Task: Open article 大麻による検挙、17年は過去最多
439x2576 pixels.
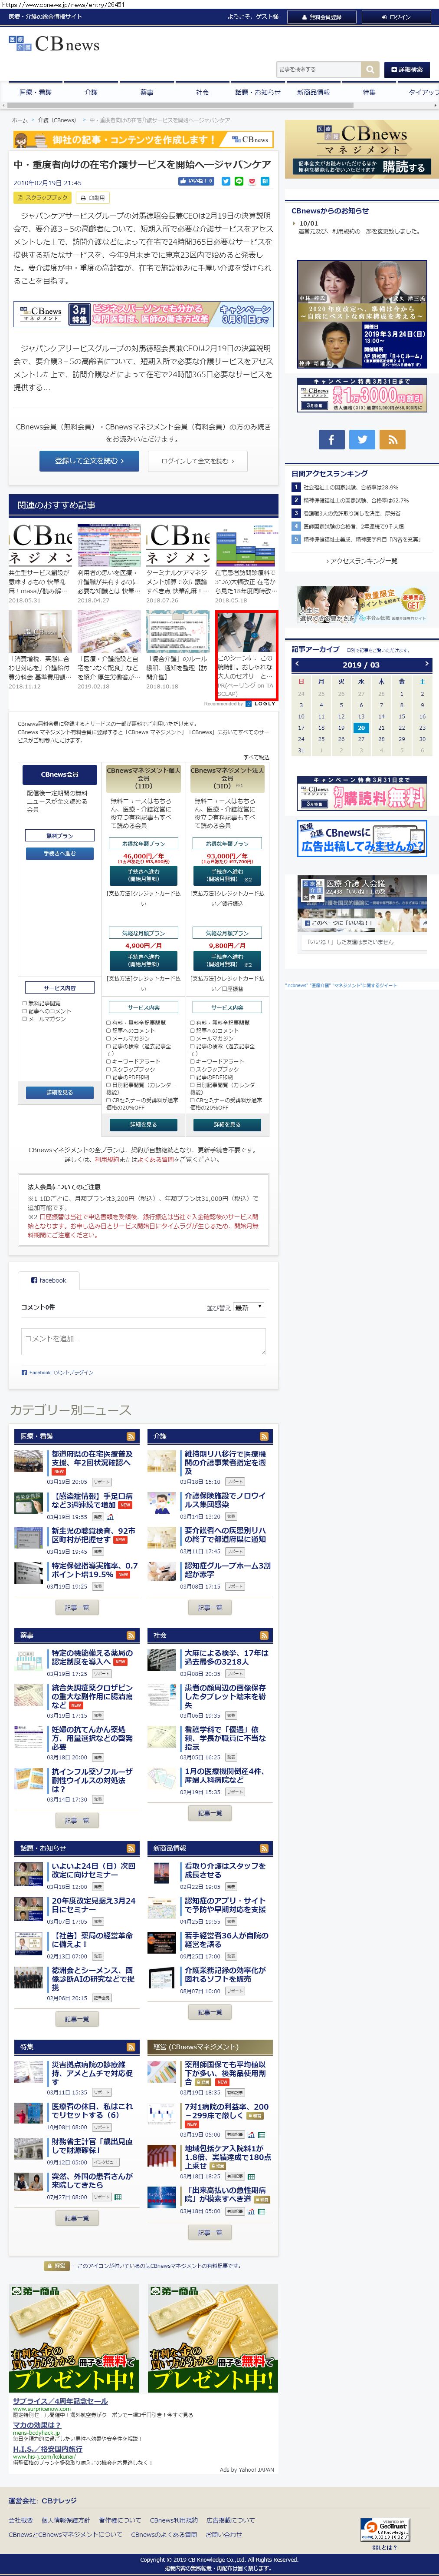Action: (x=226, y=1657)
